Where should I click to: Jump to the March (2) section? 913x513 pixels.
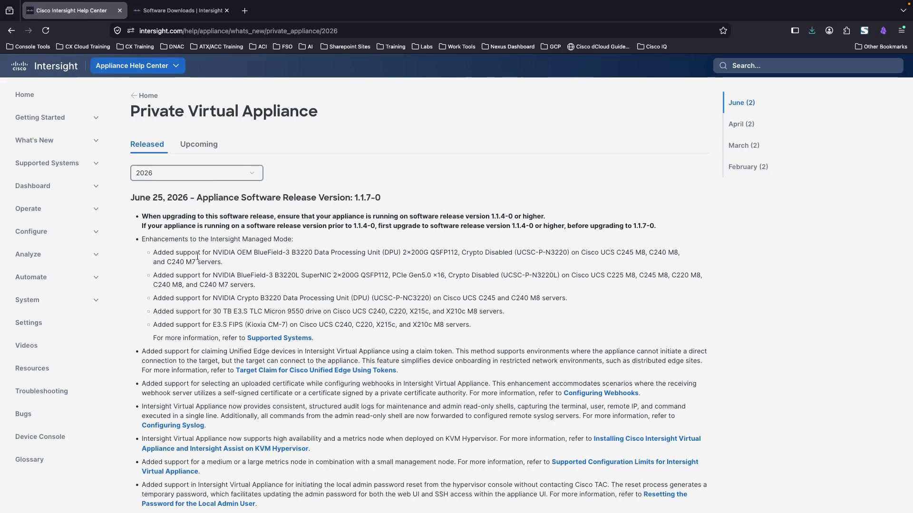(x=744, y=145)
